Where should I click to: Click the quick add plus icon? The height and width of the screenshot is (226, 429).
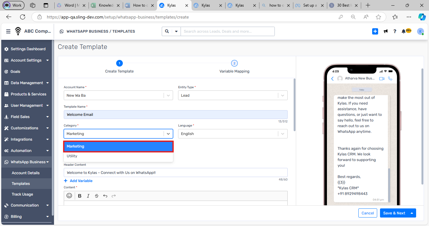pos(375,31)
